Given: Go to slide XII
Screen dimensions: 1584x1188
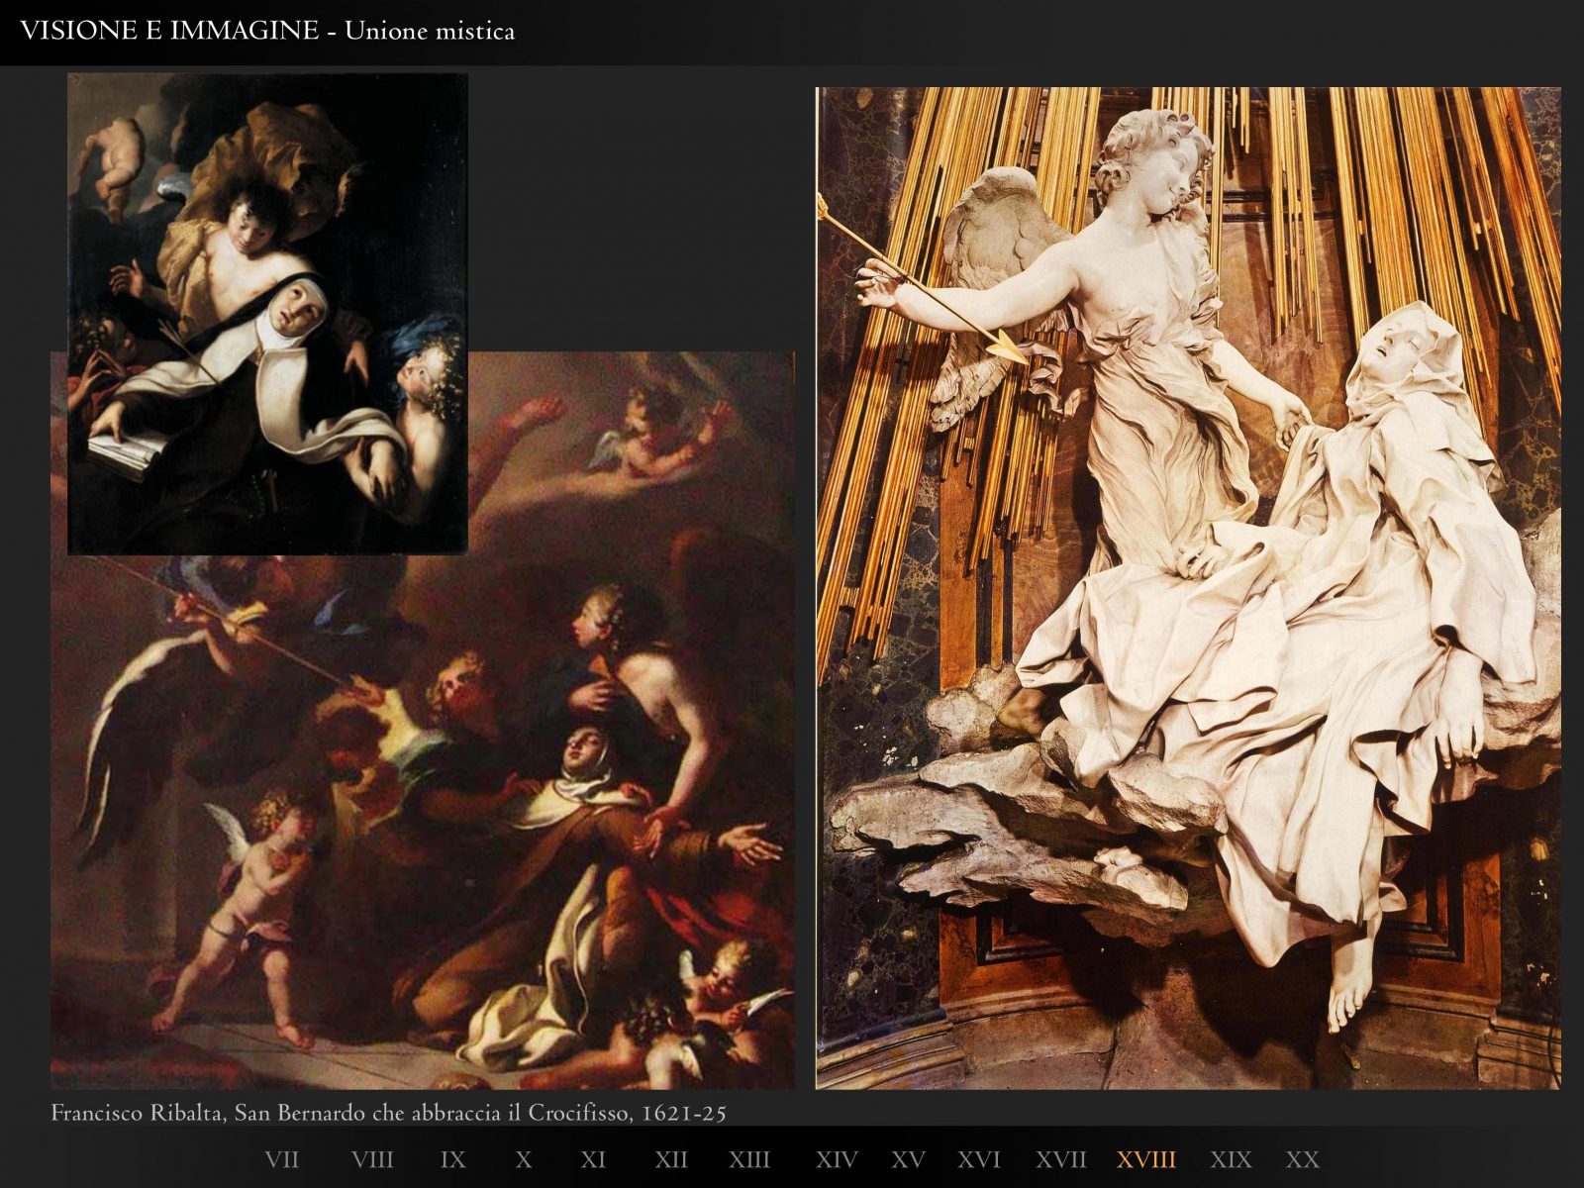Looking at the screenshot, I should 671,1159.
